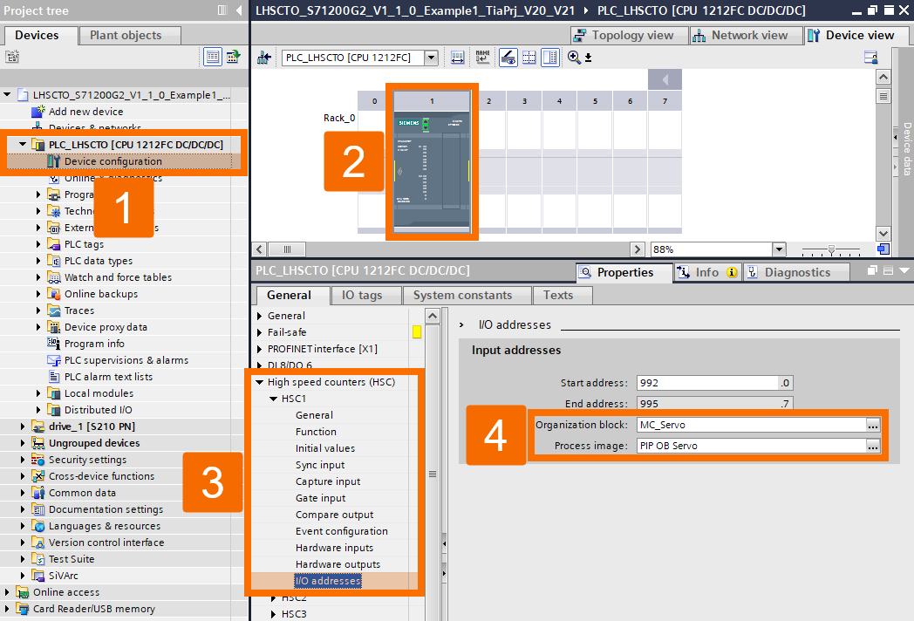Click the download arrow beside the zoom icon
Image resolution: width=914 pixels, height=621 pixels.
[x=588, y=58]
